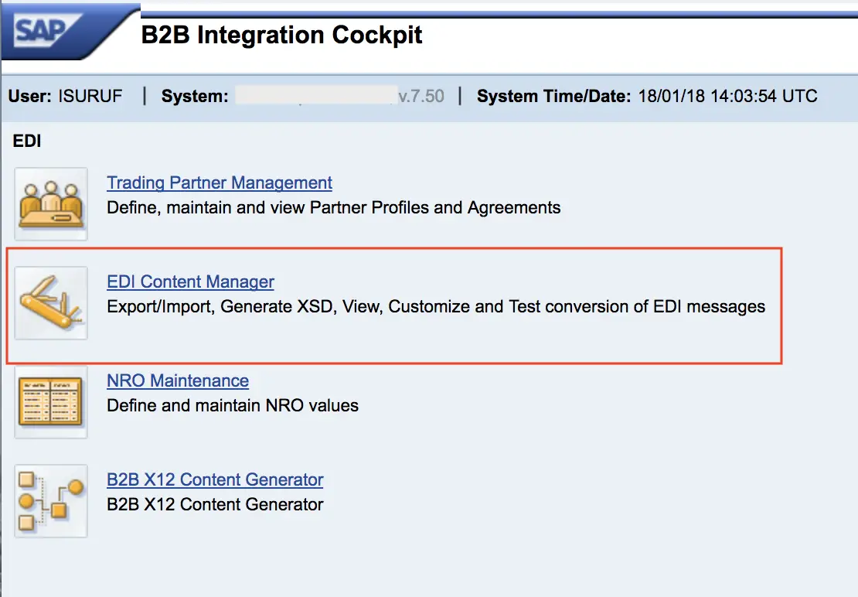The height and width of the screenshot is (597, 858).
Task: Click the B2B X12 Content Generator flowchart icon
Action: point(51,501)
